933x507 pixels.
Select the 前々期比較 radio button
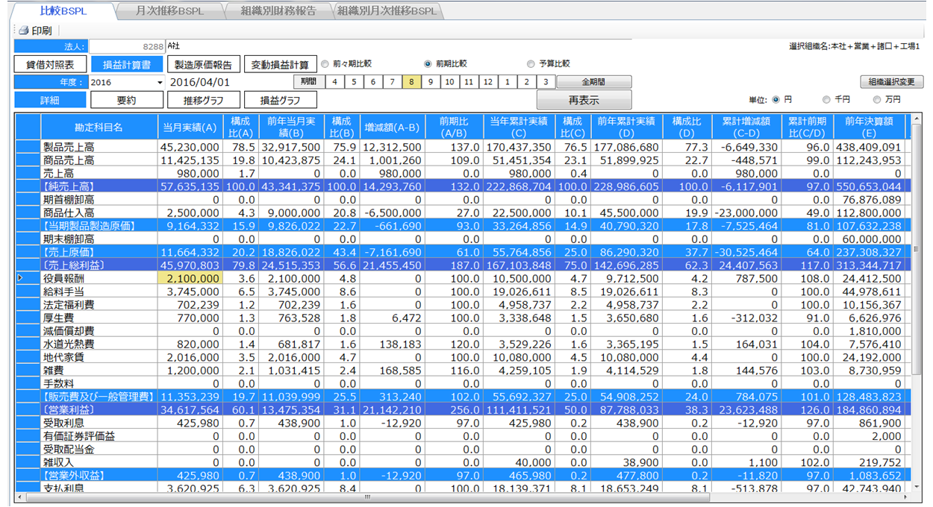pyautogui.click(x=325, y=64)
